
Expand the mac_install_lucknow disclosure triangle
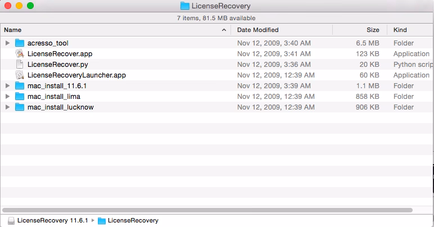(7, 107)
